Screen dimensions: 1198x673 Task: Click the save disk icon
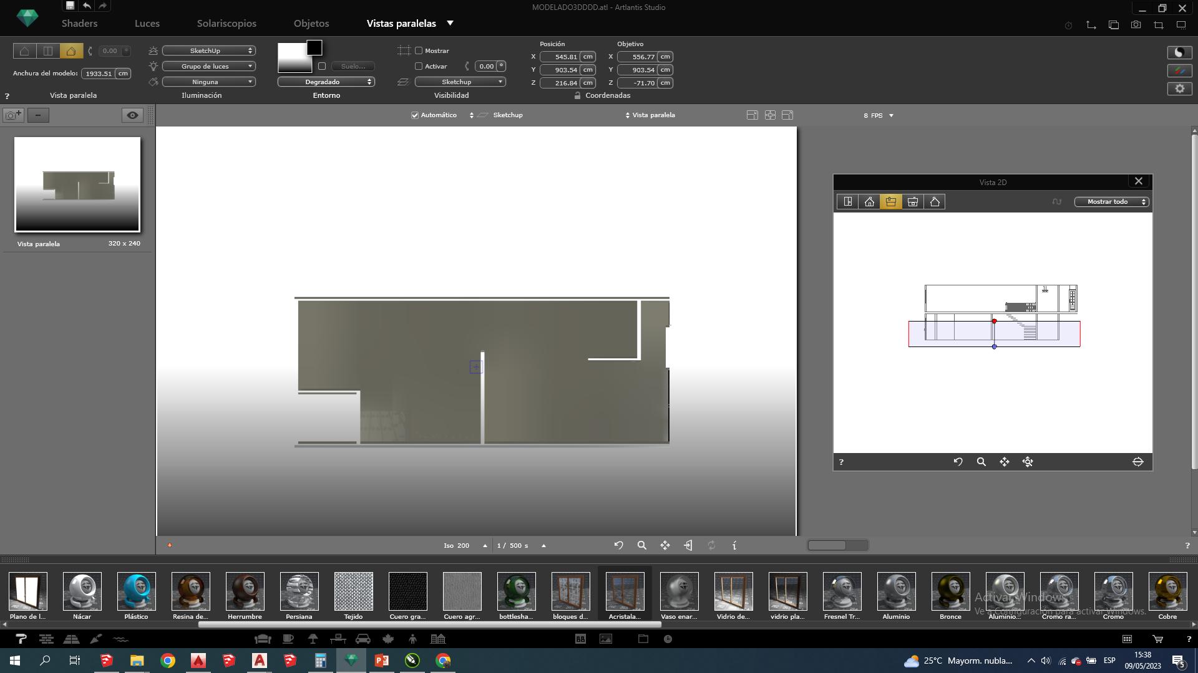[70, 6]
